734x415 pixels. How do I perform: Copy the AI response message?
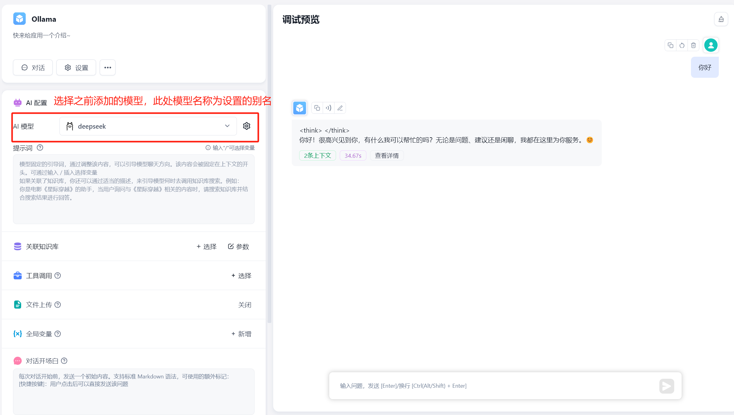(x=317, y=108)
